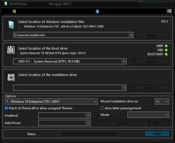
Task: Click the Installation drive disk icon
Action: click(x=11, y=77)
